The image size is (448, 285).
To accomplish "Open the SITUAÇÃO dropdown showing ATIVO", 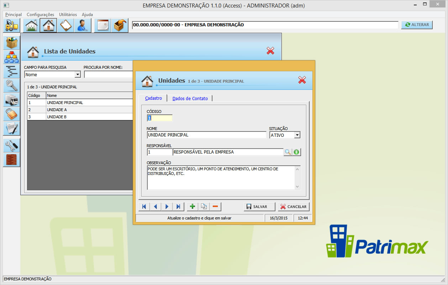I will click(x=297, y=135).
